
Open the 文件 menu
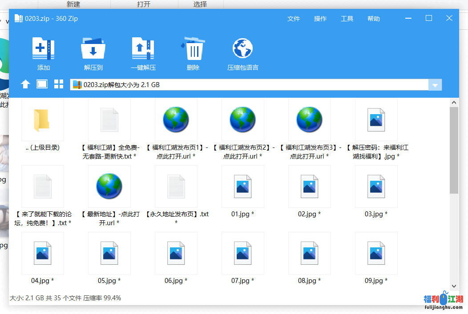click(294, 19)
